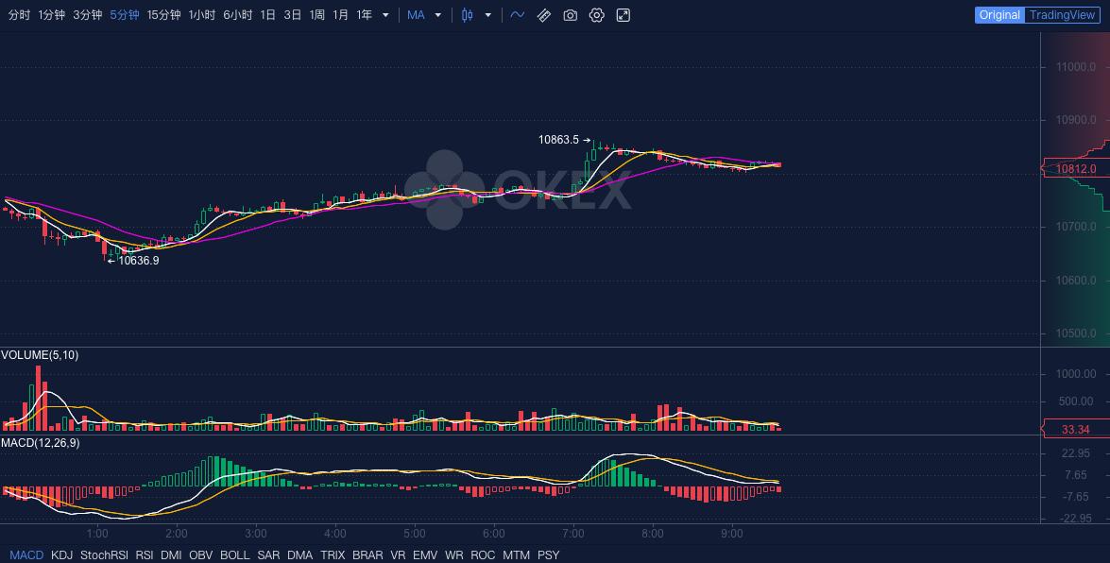The width and height of the screenshot is (1110, 563).
Task: Open the MA settings dropdown arrow
Action: click(x=436, y=15)
